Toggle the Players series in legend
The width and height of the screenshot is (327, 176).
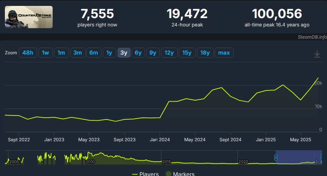145,174
